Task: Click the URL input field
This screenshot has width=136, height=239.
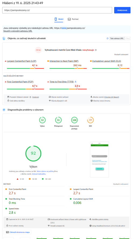Action: 57,10
